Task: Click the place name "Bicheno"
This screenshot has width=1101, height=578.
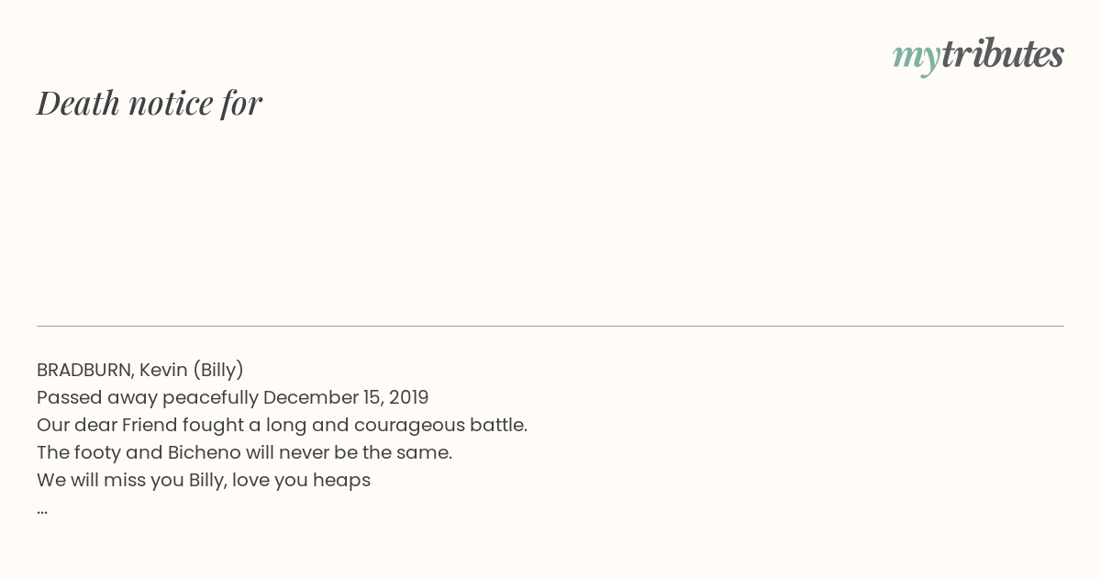Action: click(x=203, y=452)
